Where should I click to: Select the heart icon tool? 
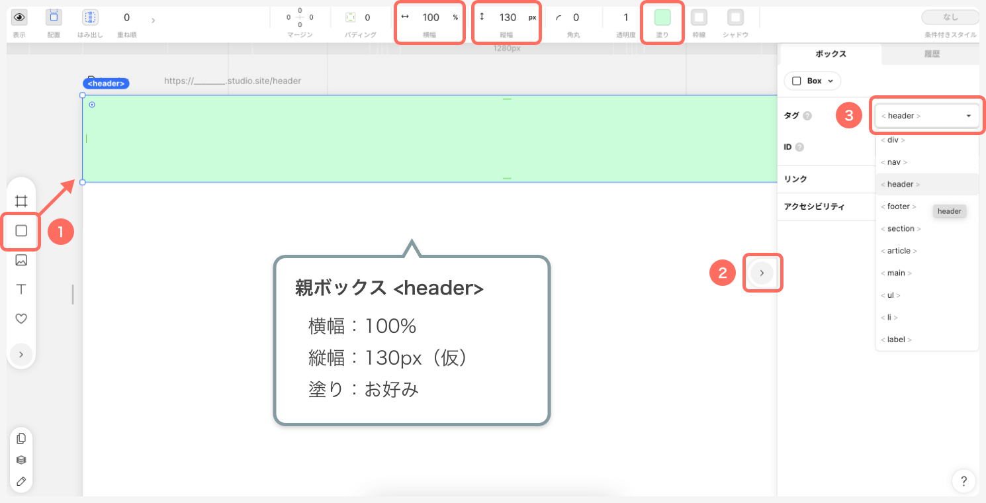point(21,318)
